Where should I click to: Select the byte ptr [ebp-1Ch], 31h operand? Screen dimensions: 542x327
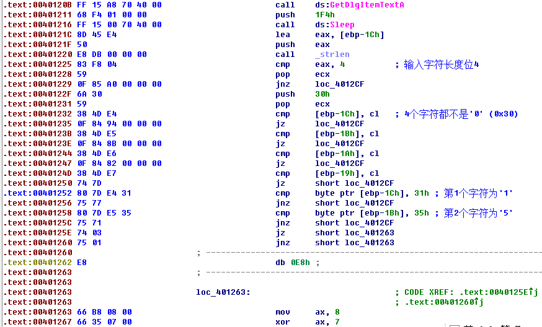(372, 193)
